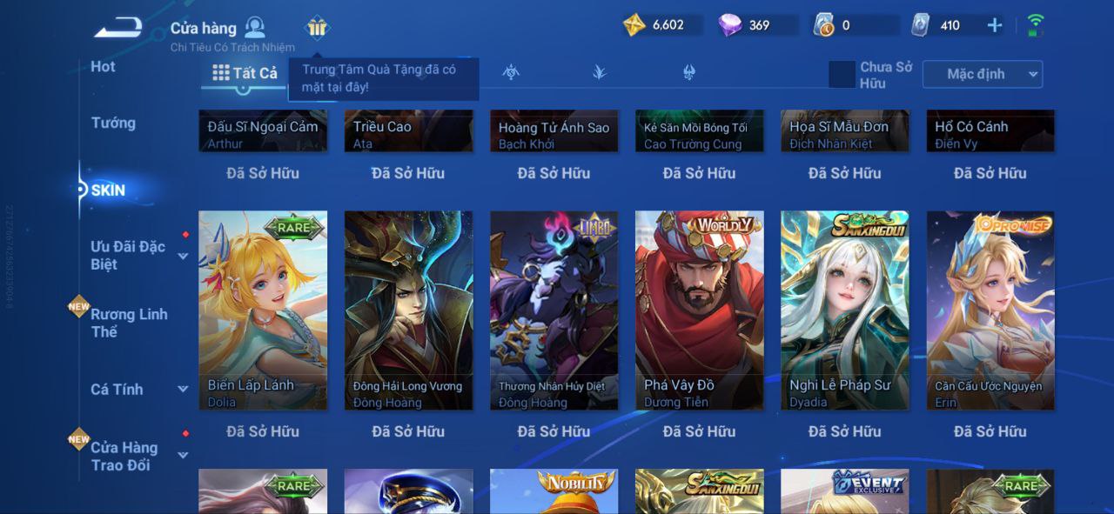Toggle the Chưa Sở Hữu checkbox
This screenshot has height=514, width=1114.
coord(842,74)
